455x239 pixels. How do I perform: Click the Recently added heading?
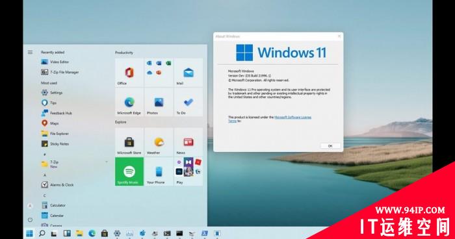pyautogui.click(x=53, y=52)
